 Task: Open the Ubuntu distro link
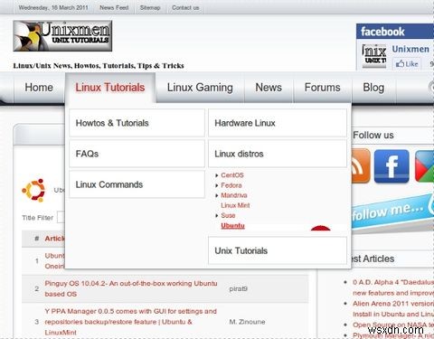coord(232,226)
